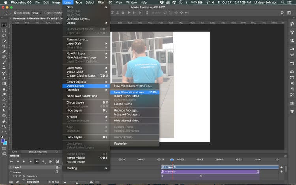Select the Move tool in the toolbox
The height and width of the screenshot is (185, 296).
(4, 25)
